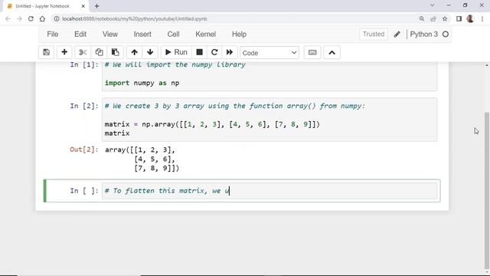The image size is (490, 276).
Task: Open the command palette keyboard icon
Action: pyautogui.click(x=312, y=52)
